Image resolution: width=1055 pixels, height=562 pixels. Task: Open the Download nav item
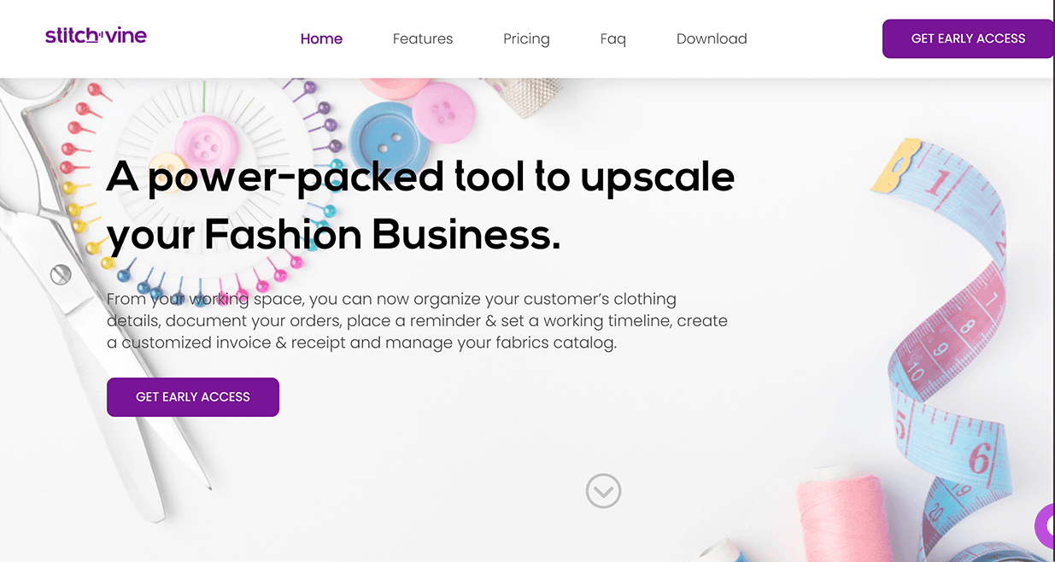pos(712,38)
